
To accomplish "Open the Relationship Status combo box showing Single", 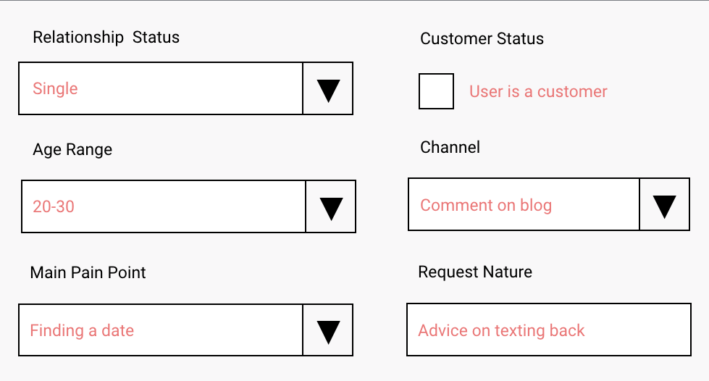I will pyautogui.click(x=161, y=89).
